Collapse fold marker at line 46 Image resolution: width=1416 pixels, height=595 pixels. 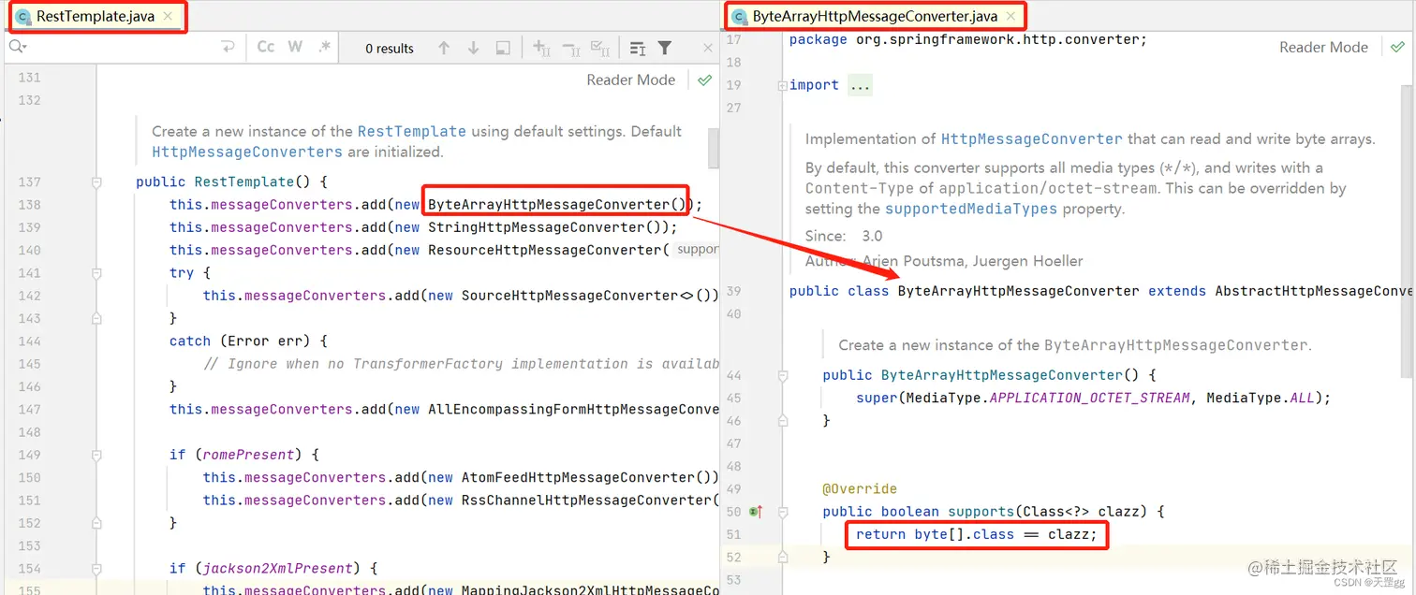point(782,421)
